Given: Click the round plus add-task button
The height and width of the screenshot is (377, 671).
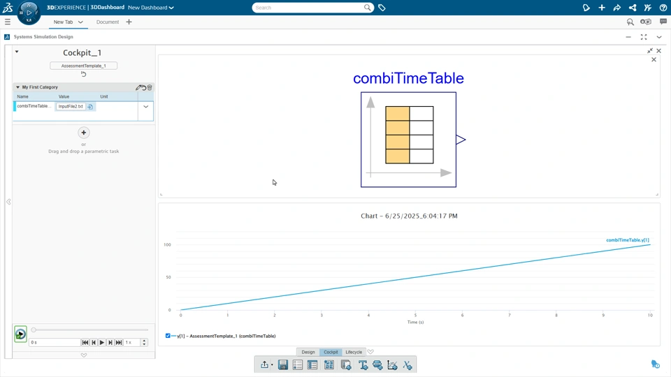Looking at the screenshot, I should [84, 133].
